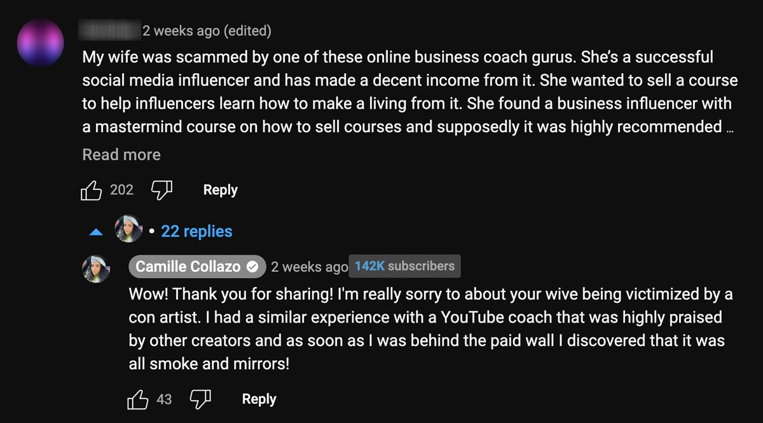The height and width of the screenshot is (423, 763).
Task: Dislike the top comment about business gurus
Action: pos(162,191)
